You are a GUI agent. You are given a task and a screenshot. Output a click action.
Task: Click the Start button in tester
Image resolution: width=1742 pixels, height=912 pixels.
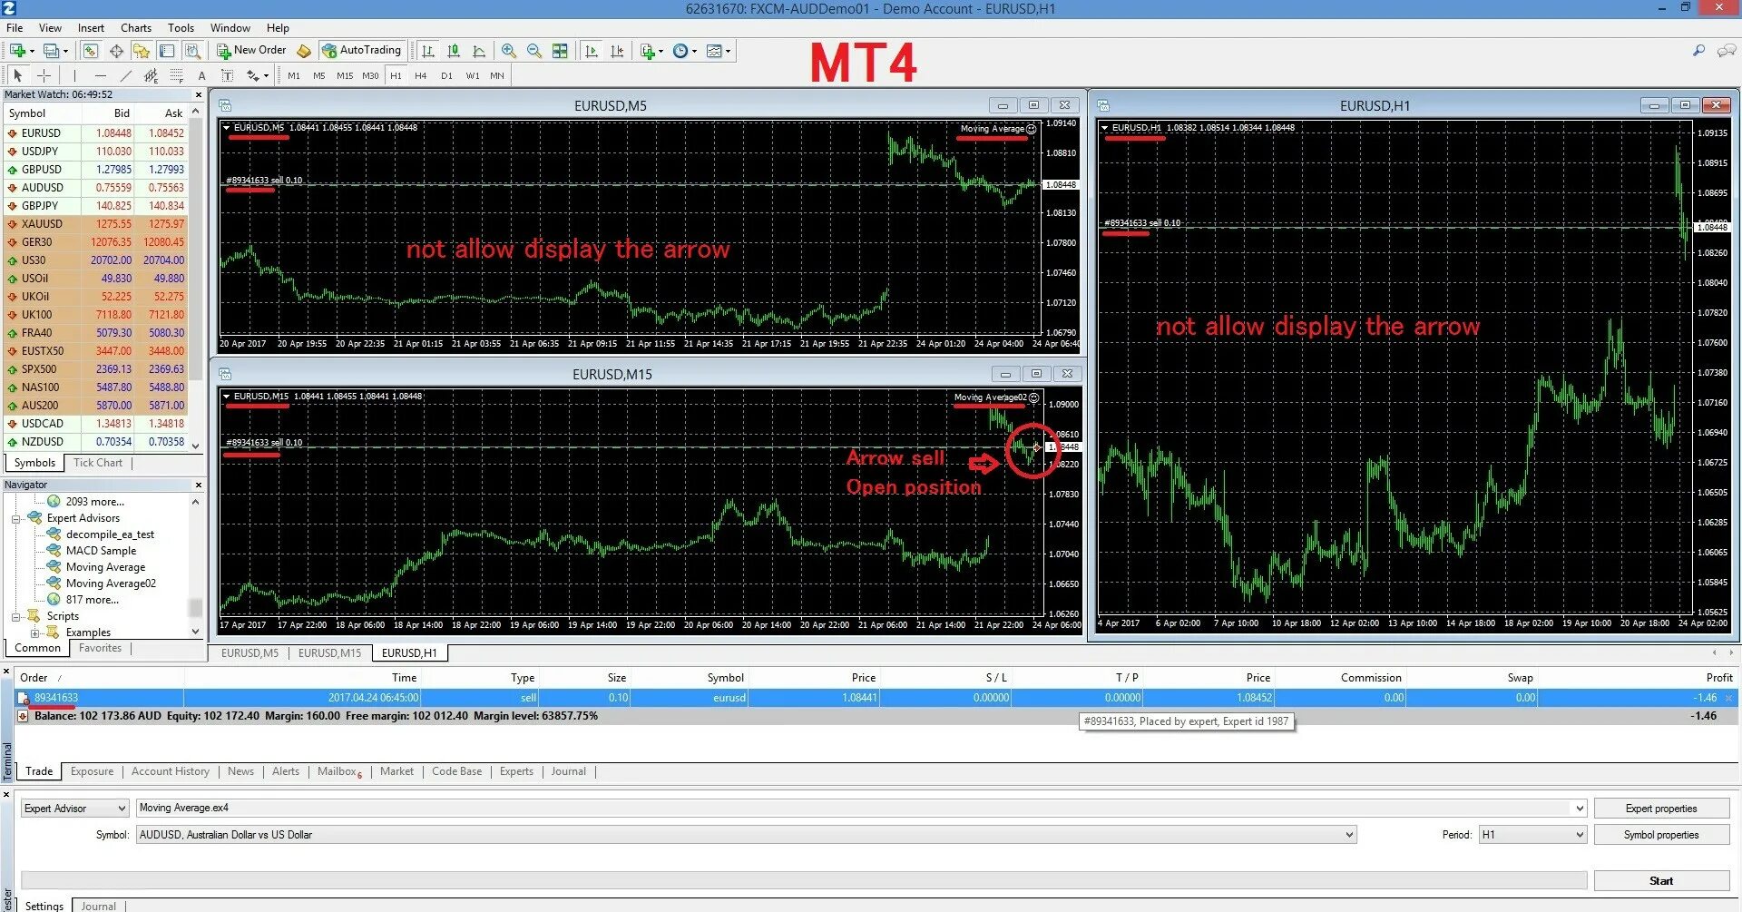click(1661, 881)
